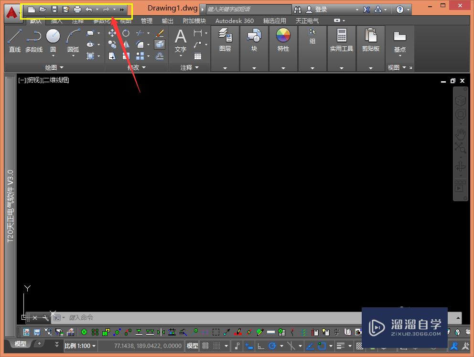The height and width of the screenshot is (357, 474).
Task: Click the Move tool in Modify panel
Action: point(112,33)
